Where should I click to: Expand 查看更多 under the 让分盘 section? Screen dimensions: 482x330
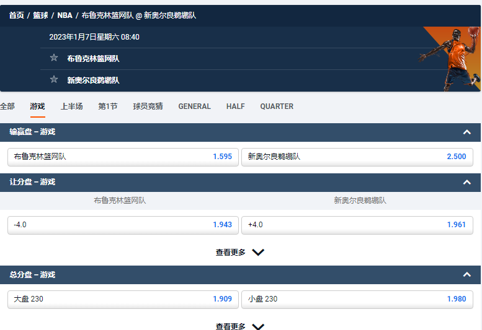point(240,253)
